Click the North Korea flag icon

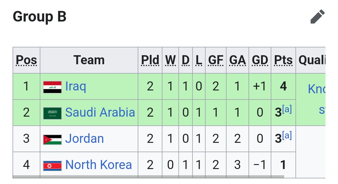click(x=52, y=166)
